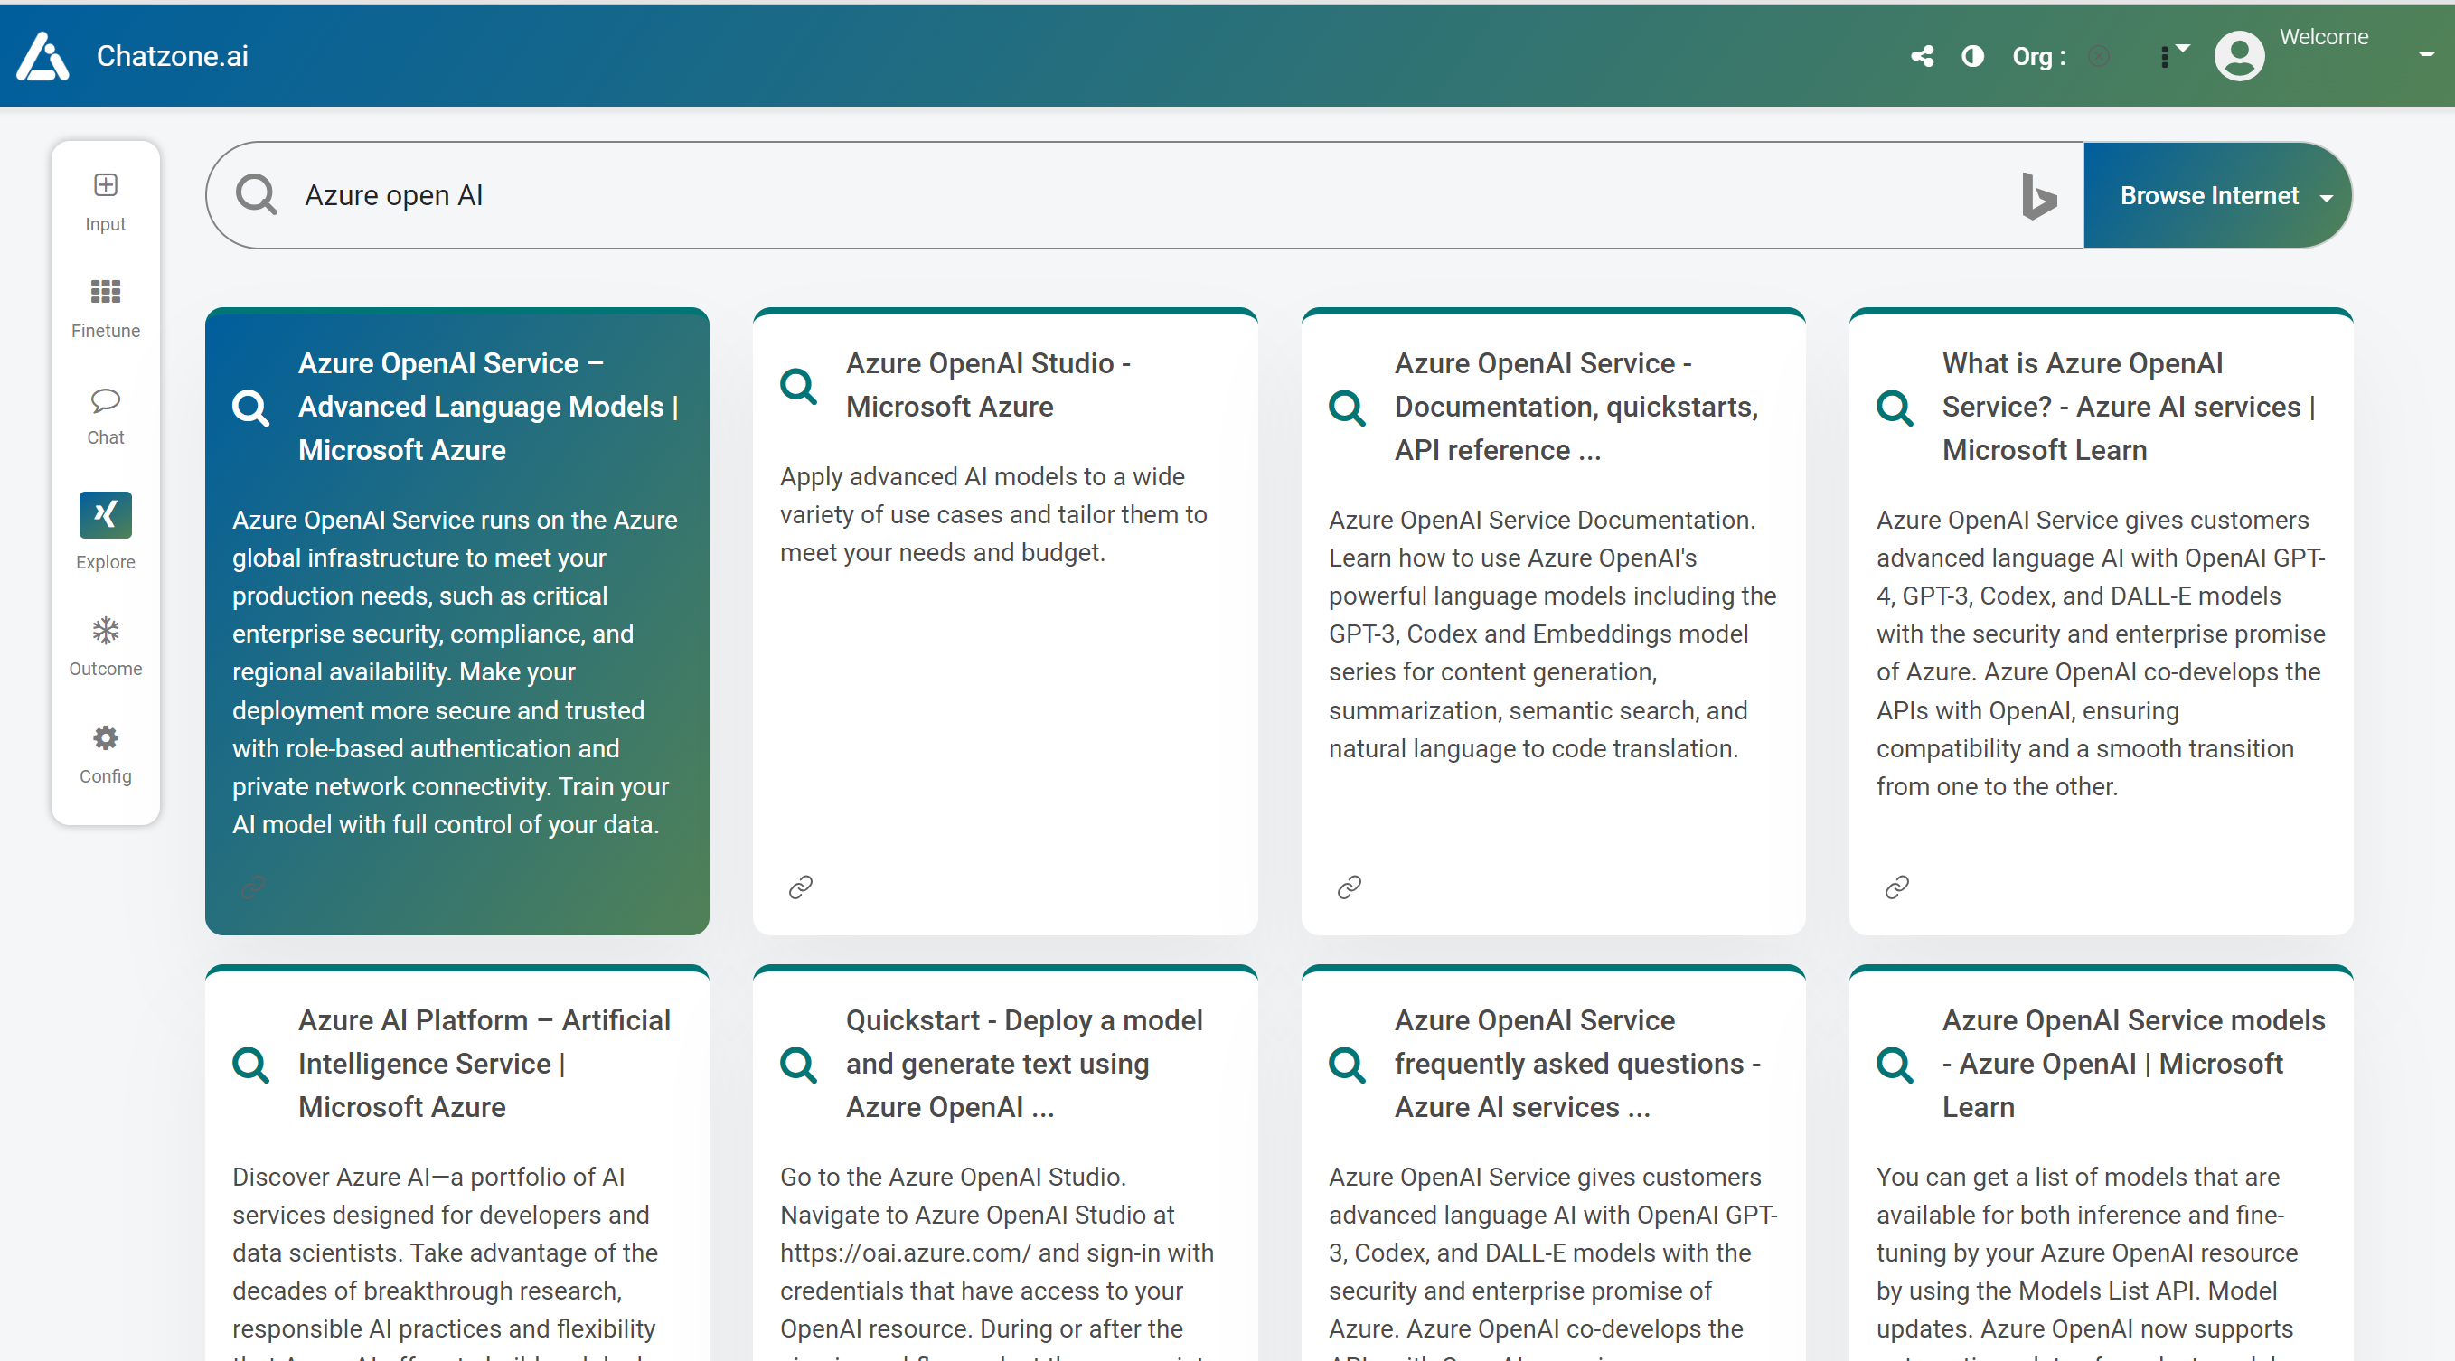Click search icon on frequently asked questions card
This screenshot has width=2455, height=1361.
[1347, 1064]
